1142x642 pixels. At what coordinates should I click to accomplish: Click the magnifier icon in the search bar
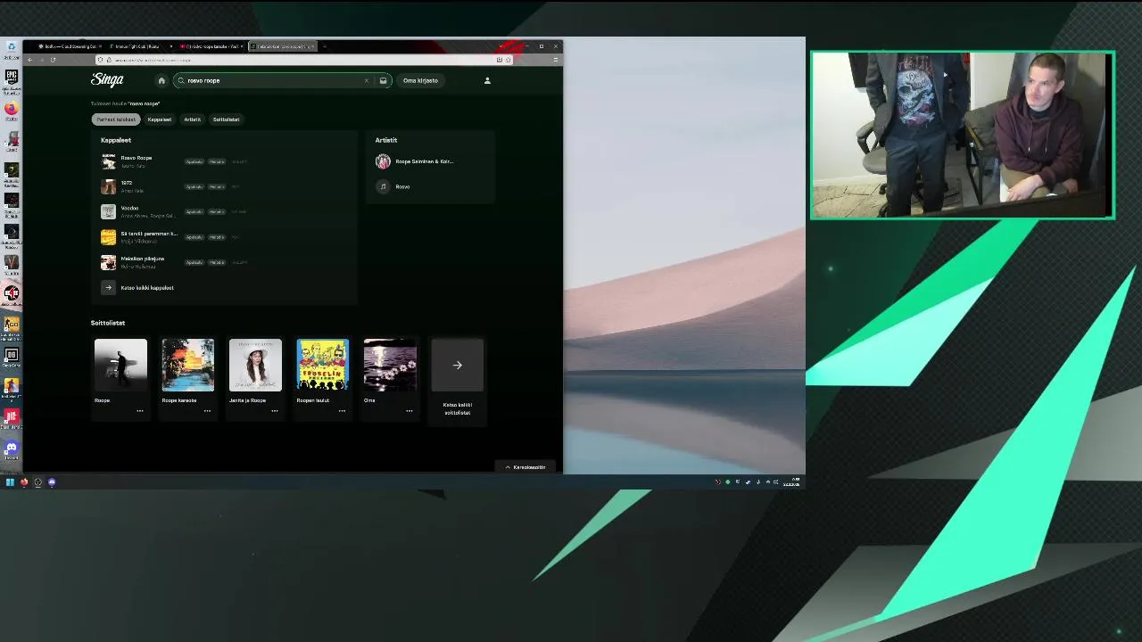181,80
